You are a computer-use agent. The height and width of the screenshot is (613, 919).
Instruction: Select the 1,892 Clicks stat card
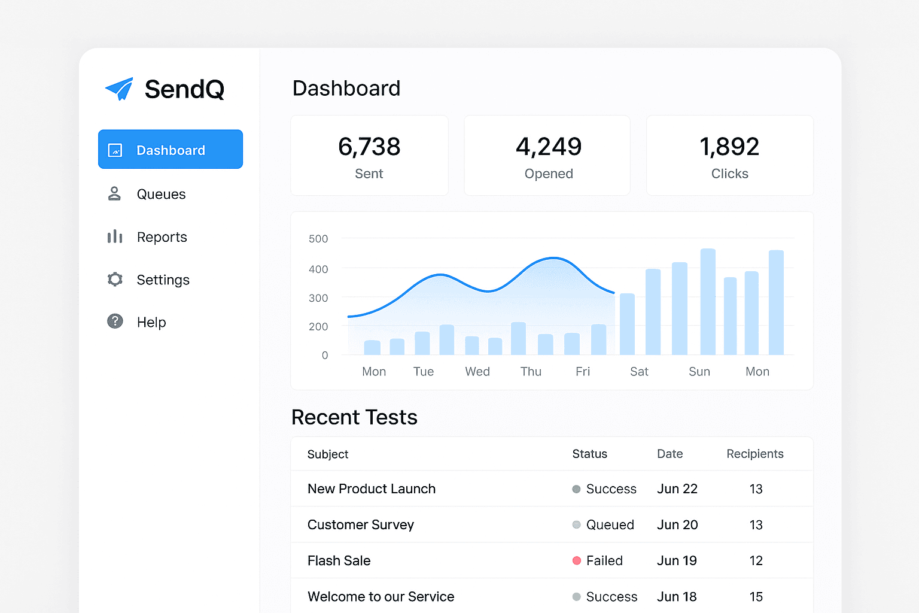(729, 156)
